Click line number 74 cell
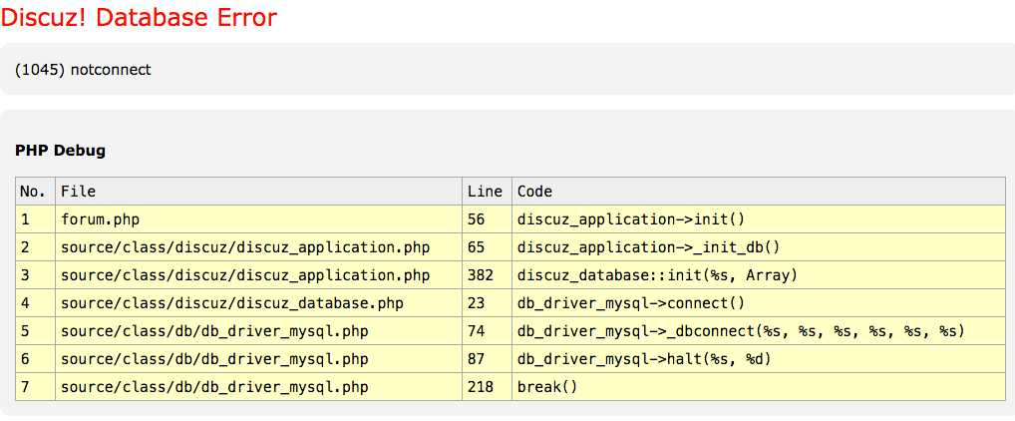Image resolution: width=1015 pixels, height=421 pixels. point(487,331)
